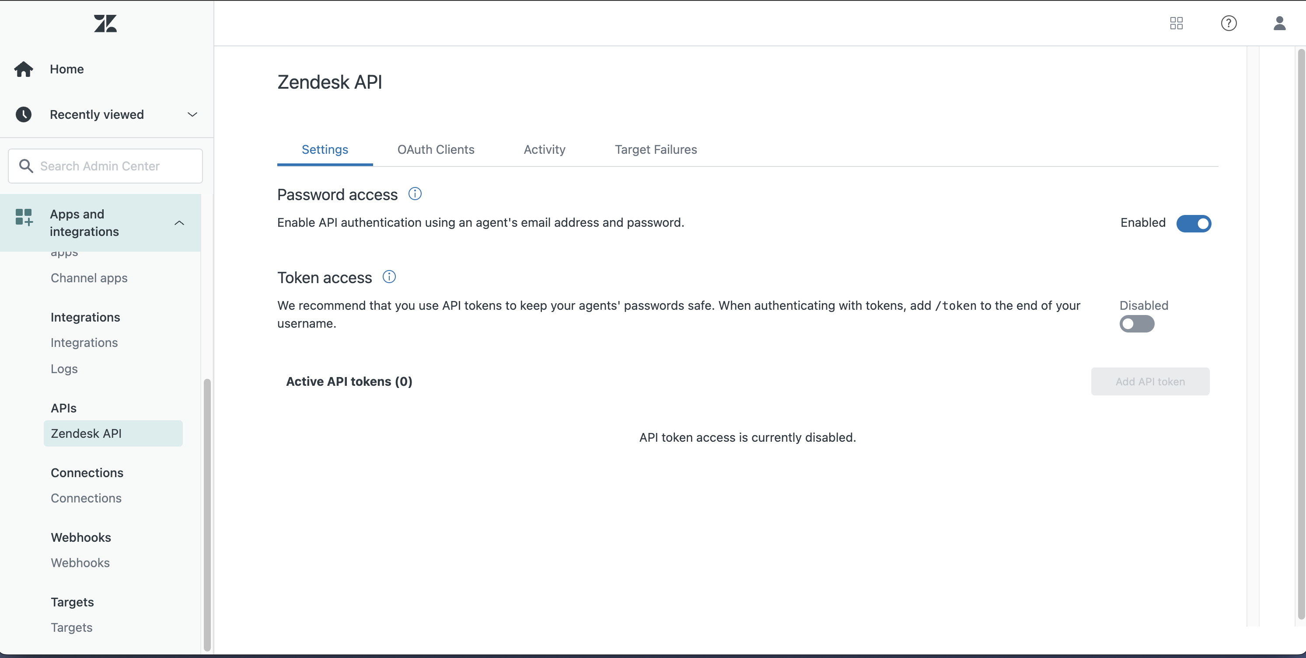Click the Recently viewed label

pos(97,114)
